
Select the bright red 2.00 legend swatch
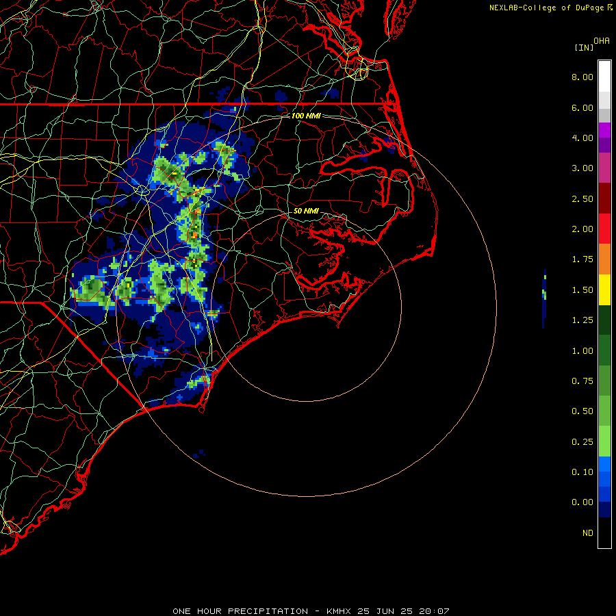point(604,229)
